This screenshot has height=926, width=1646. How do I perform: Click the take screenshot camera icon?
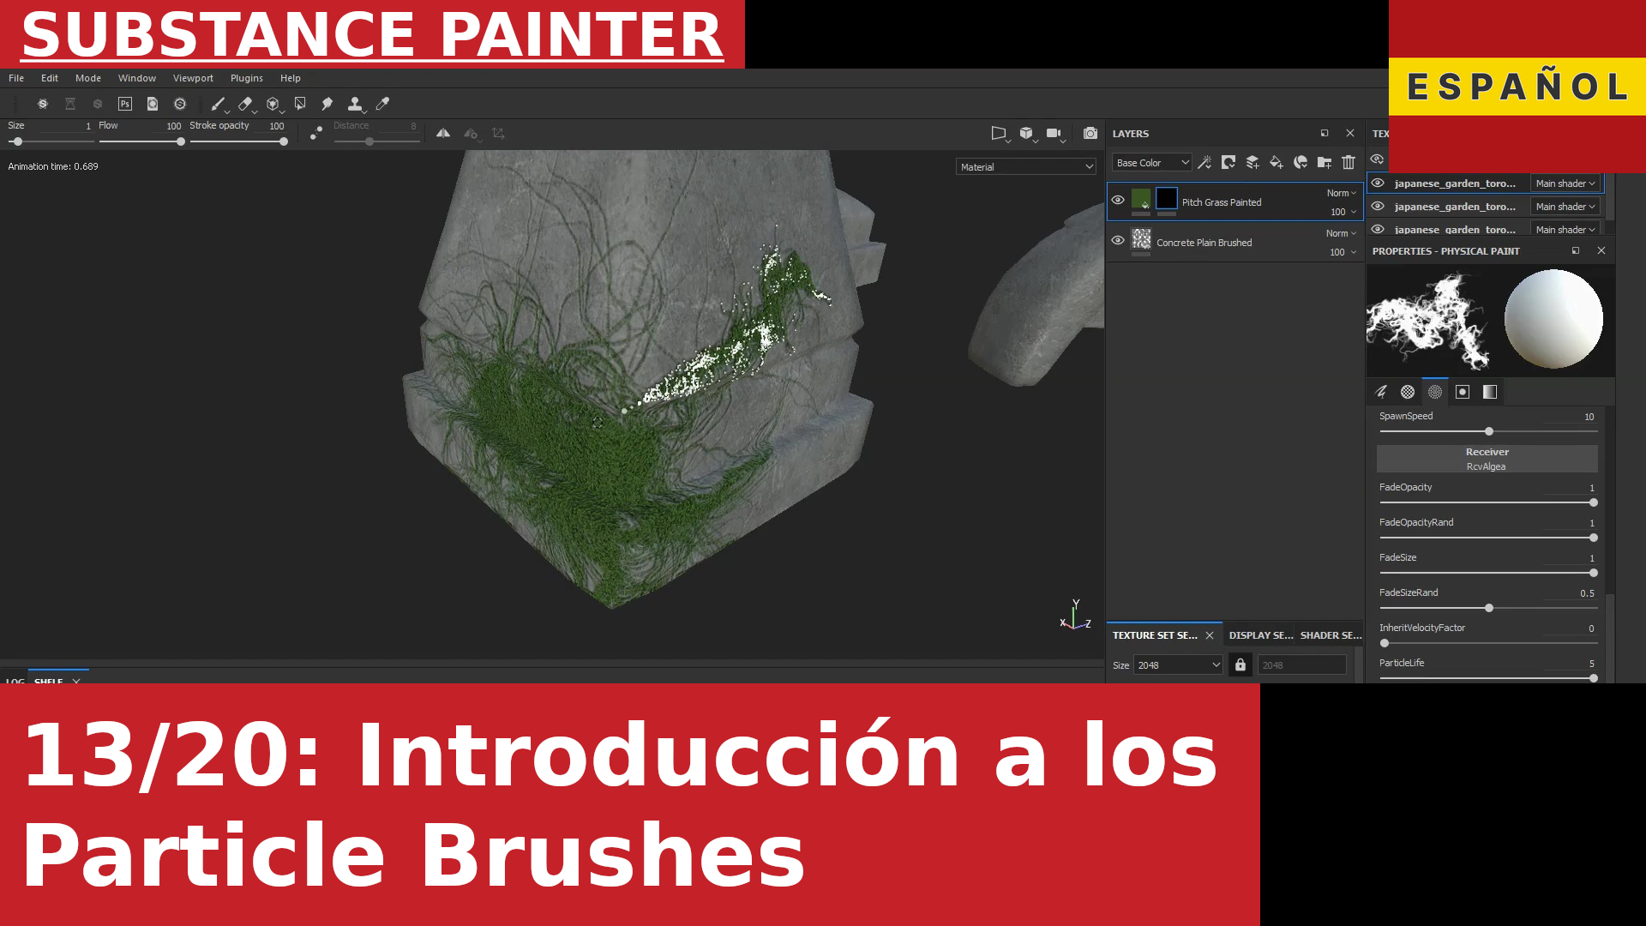(x=1090, y=134)
